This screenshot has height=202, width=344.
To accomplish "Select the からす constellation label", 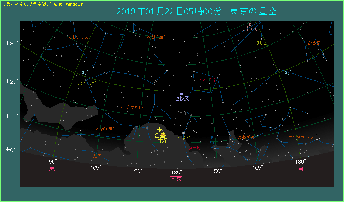I will point(314,42).
